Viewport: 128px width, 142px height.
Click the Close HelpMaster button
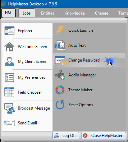coord(103,136)
